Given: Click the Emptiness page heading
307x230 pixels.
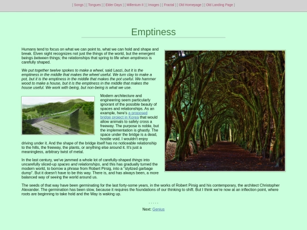Looking at the screenshot, I should [x=153, y=32].
